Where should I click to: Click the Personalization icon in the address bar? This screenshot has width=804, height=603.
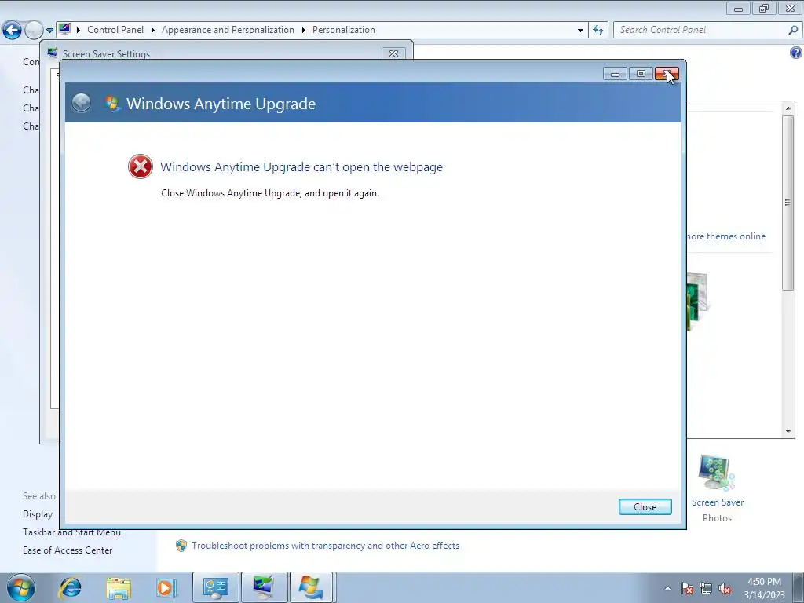(64, 29)
